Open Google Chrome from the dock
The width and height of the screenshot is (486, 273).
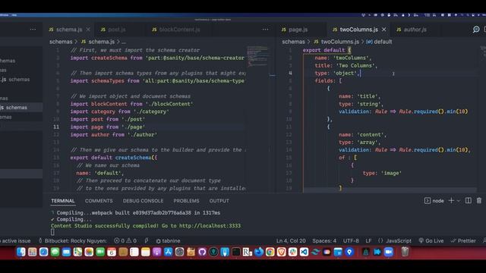[x=270, y=252]
